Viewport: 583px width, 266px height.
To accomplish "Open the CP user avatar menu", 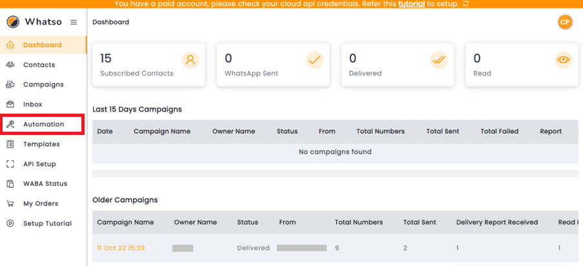I will 565,23.
